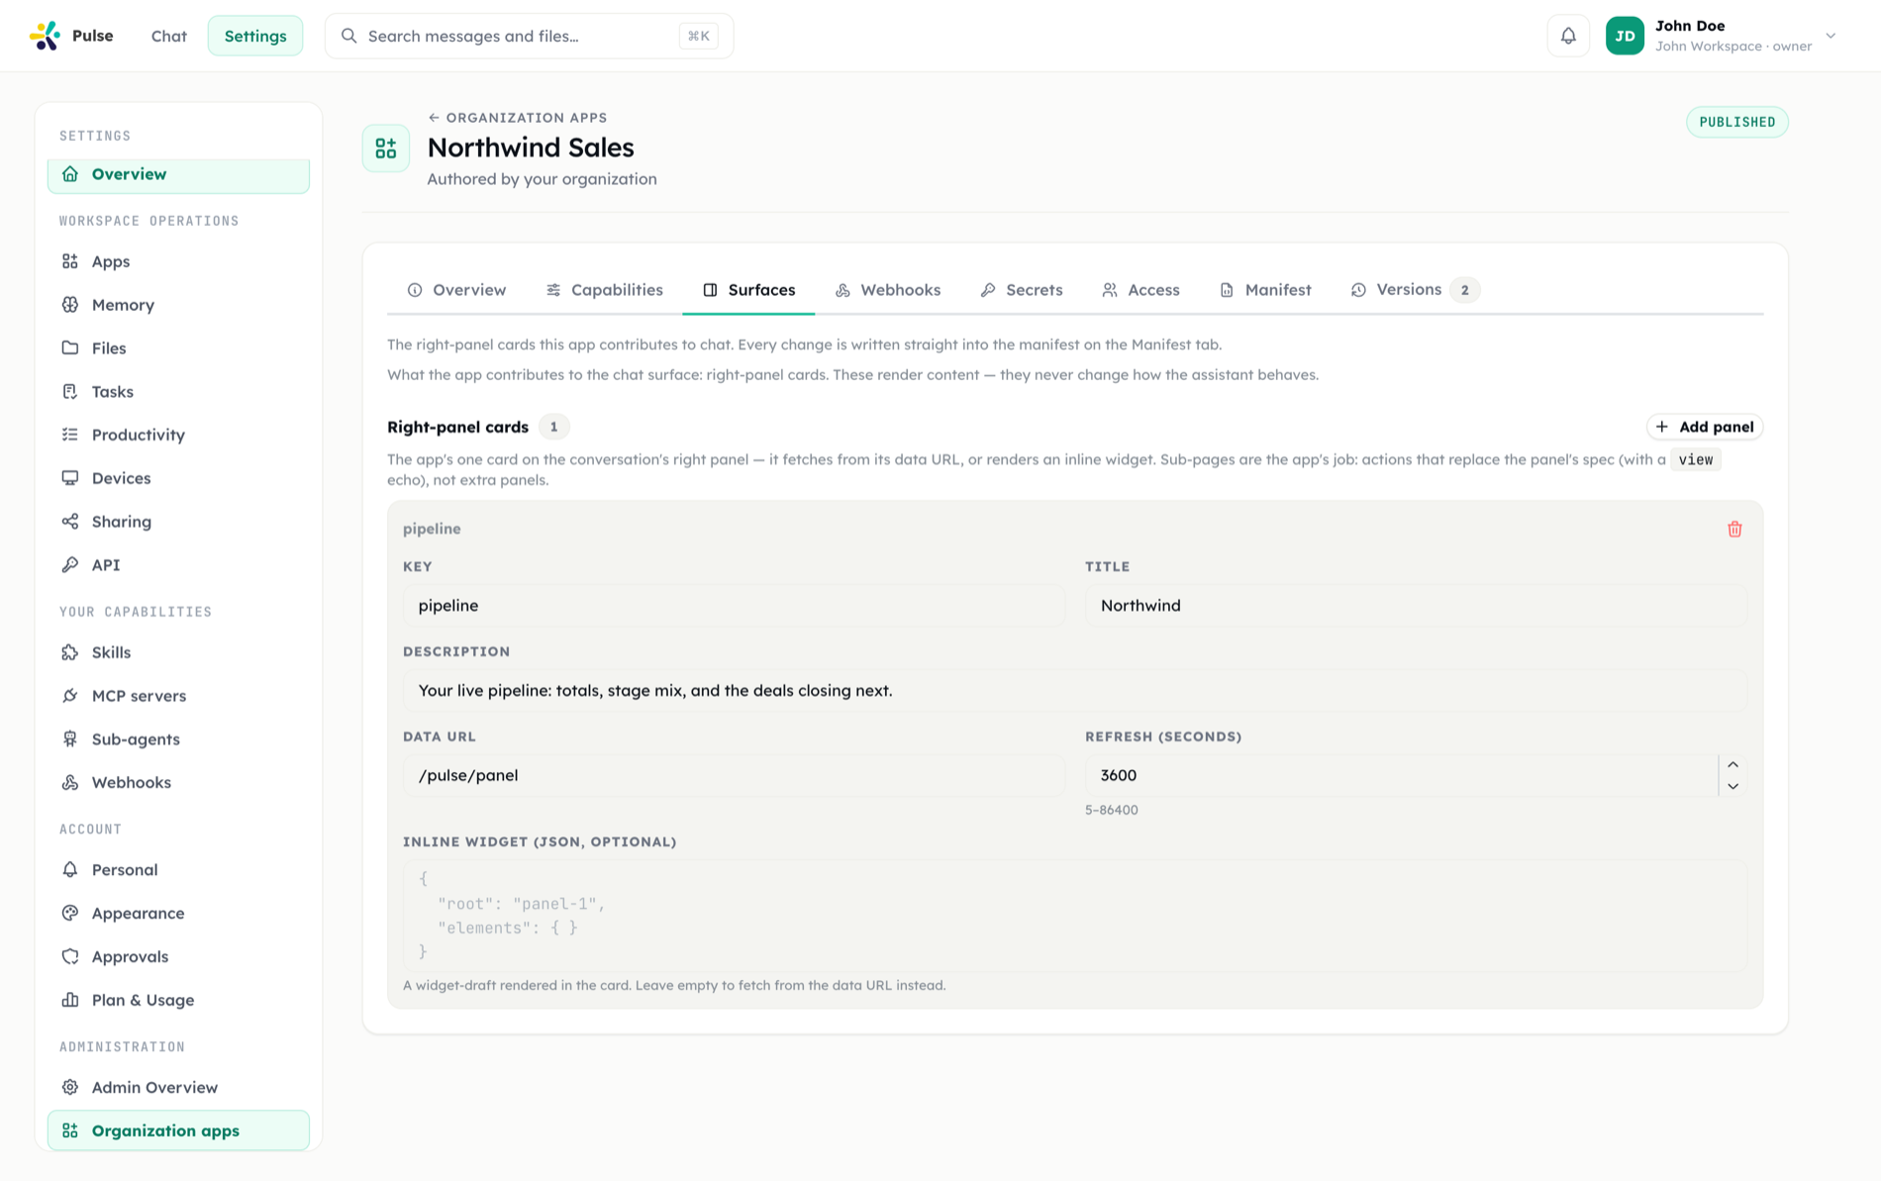Click the Plan & Usage chart icon

pyautogui.click(x=70, y=1000)
